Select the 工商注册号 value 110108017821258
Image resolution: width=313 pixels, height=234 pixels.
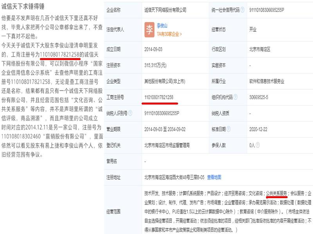pyautogui.click(x=159, y=97)
